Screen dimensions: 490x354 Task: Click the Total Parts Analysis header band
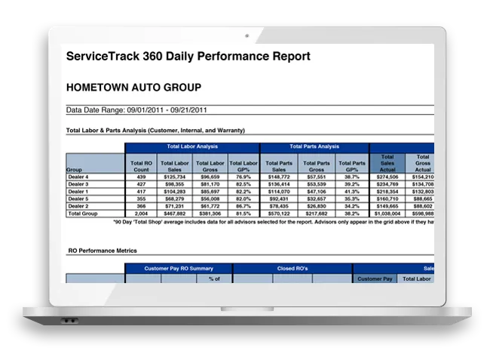[x=314, y=146]
